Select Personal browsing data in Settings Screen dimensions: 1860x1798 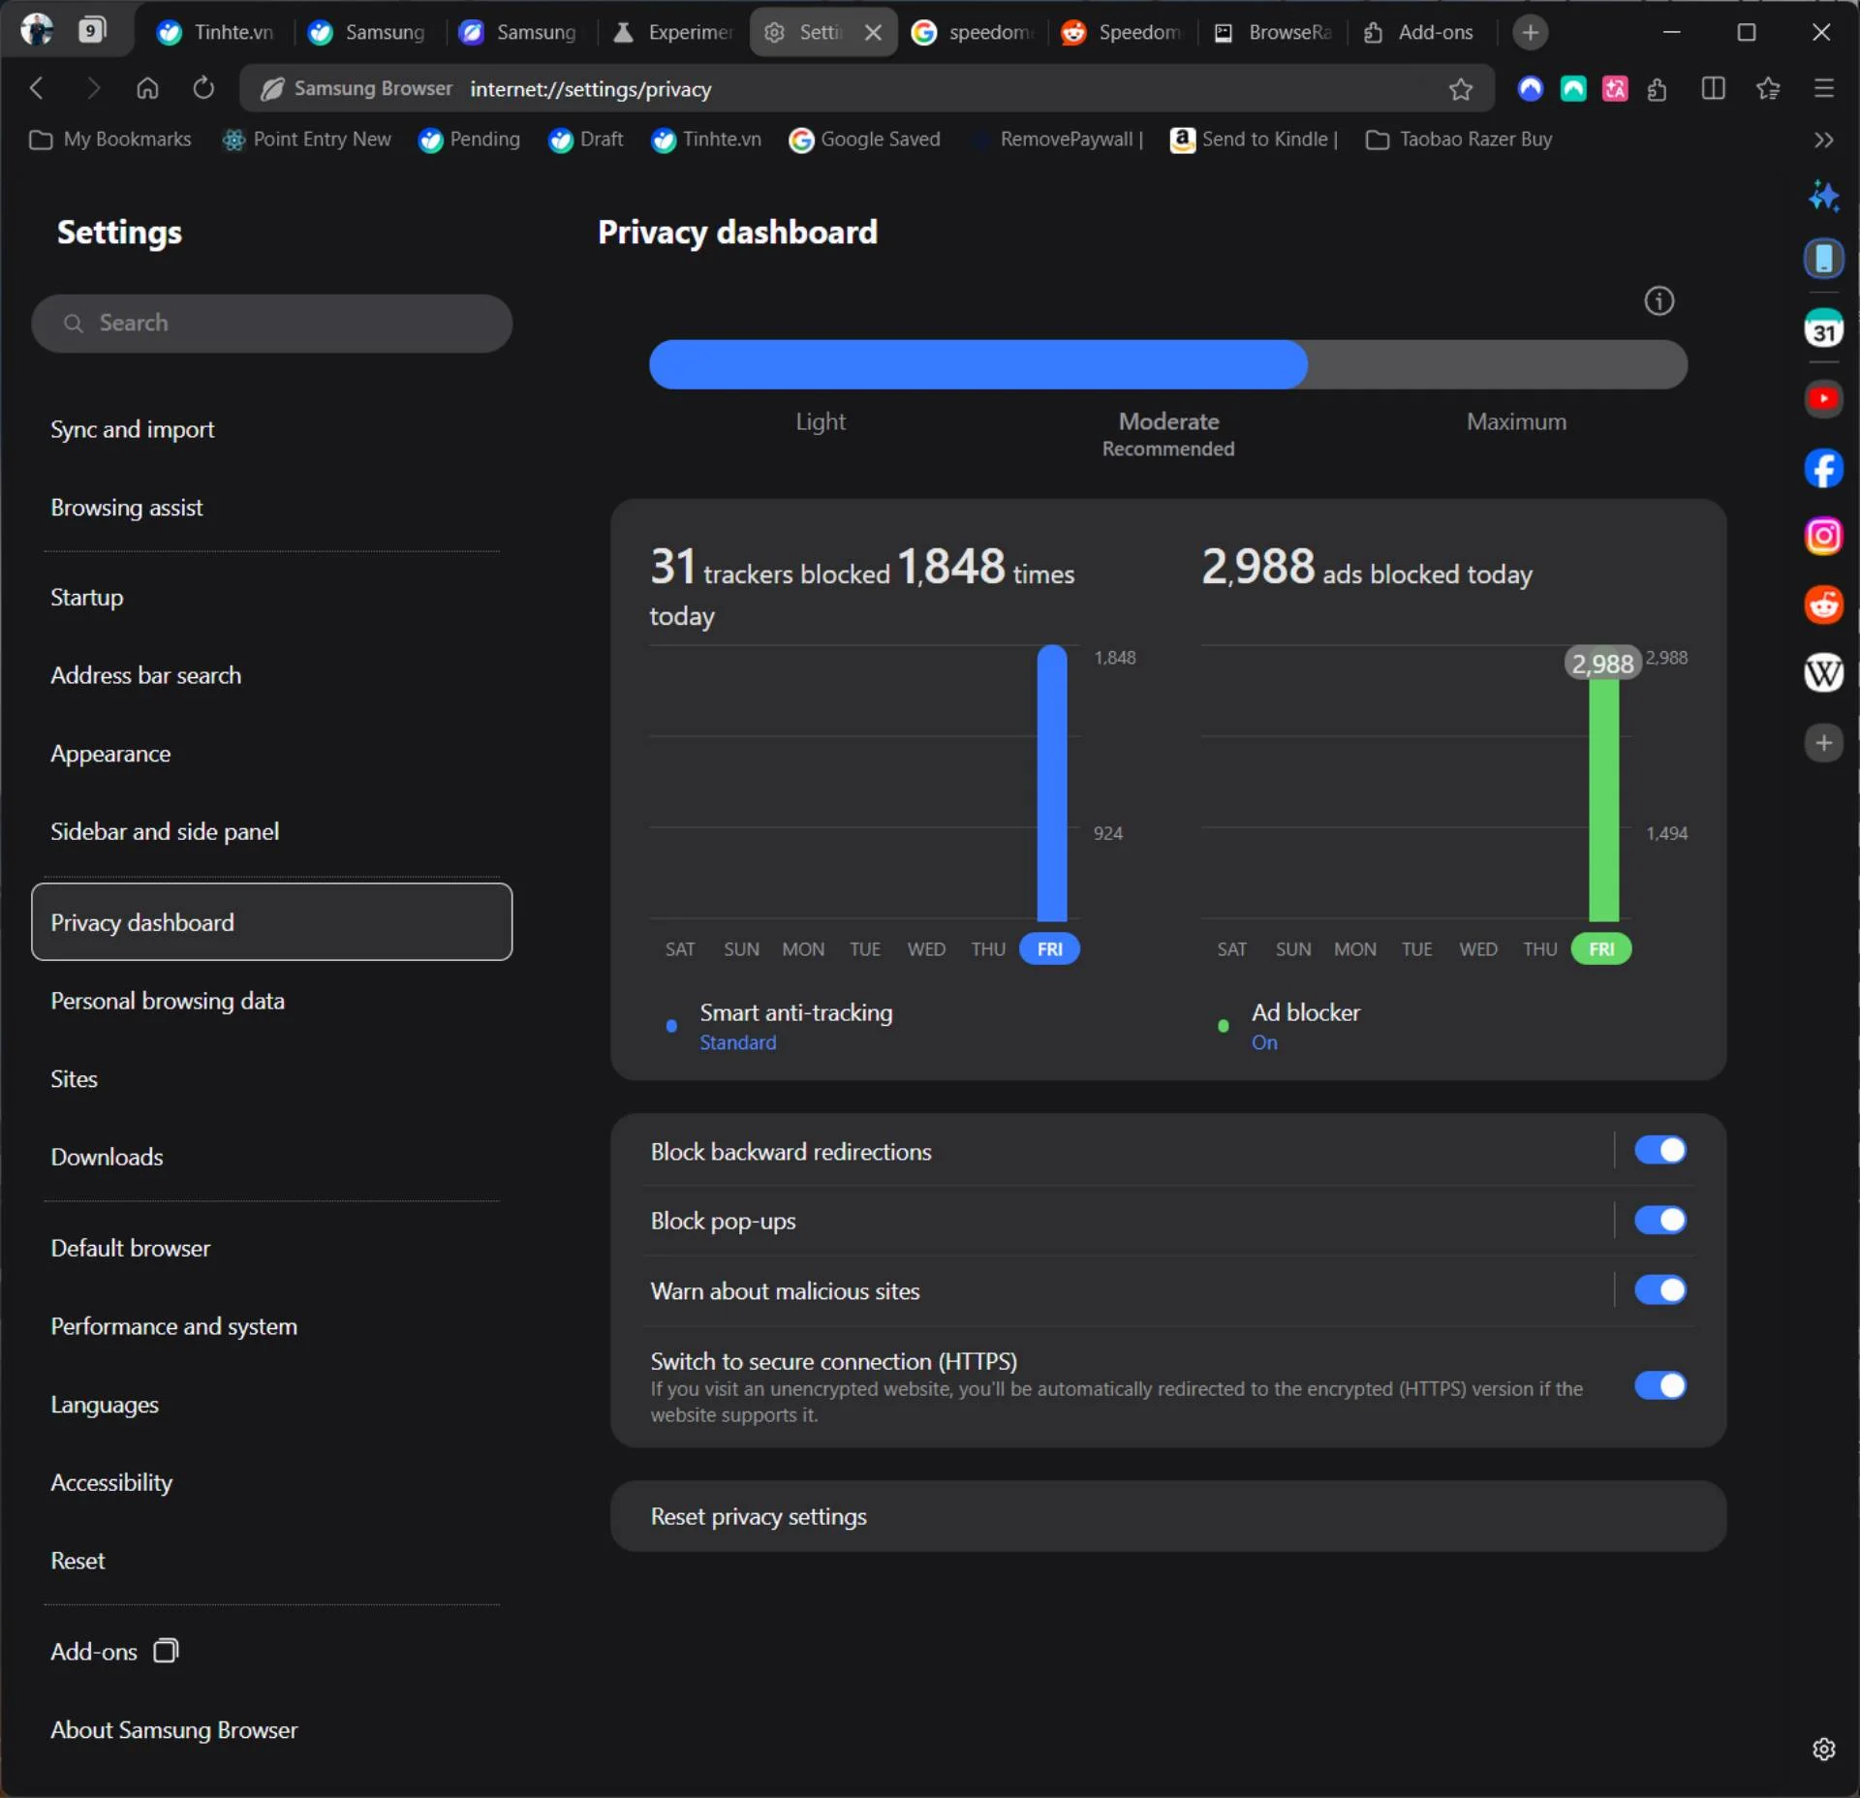167,1002
